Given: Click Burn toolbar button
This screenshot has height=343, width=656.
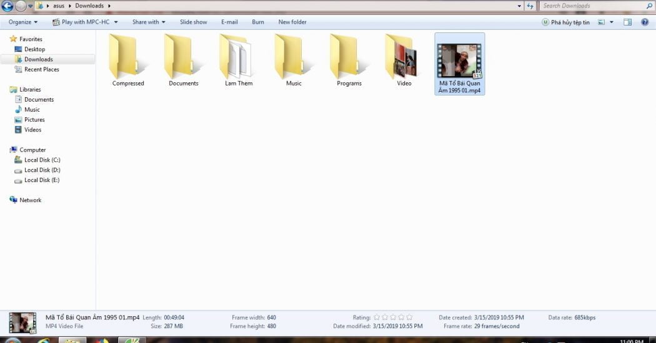Looking at the screenshot, I should (x=257, y=22).
